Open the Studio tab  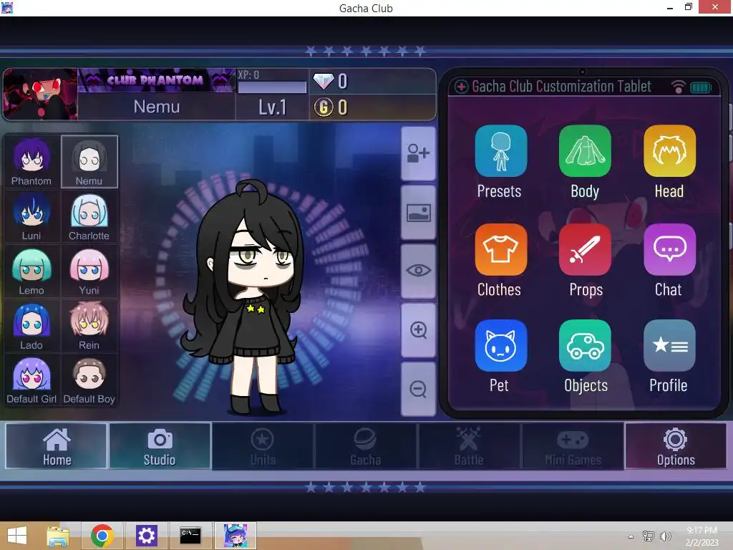pos(160,446)
